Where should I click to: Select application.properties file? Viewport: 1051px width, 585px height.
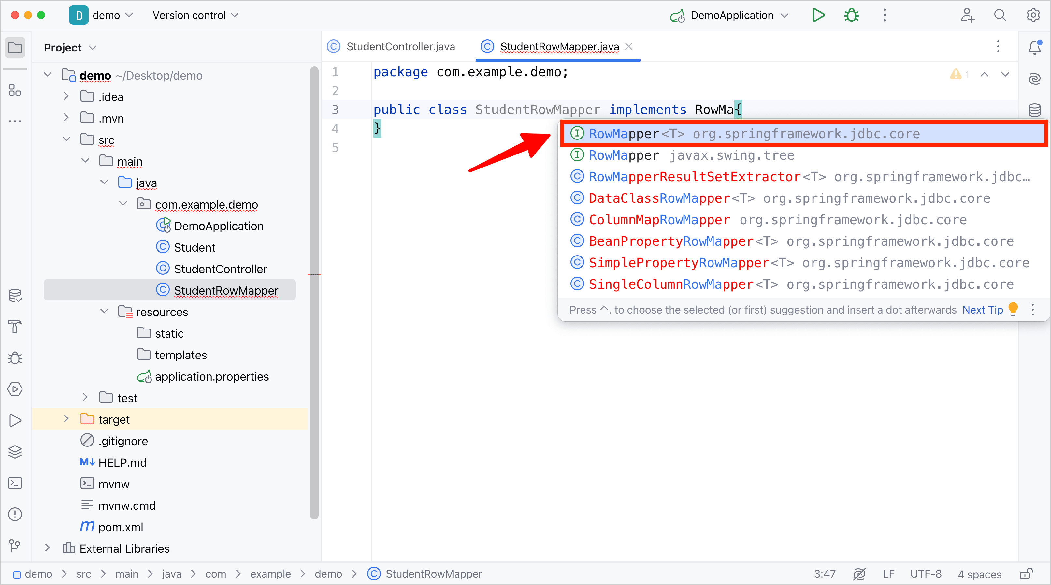click(203, 376)
